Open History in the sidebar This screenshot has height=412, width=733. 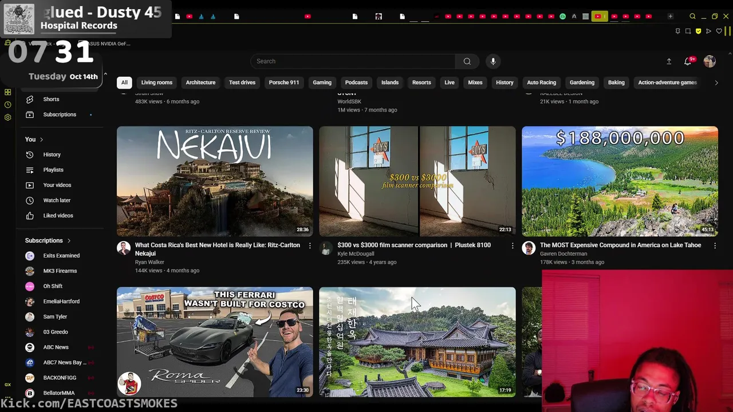[60, 154]
